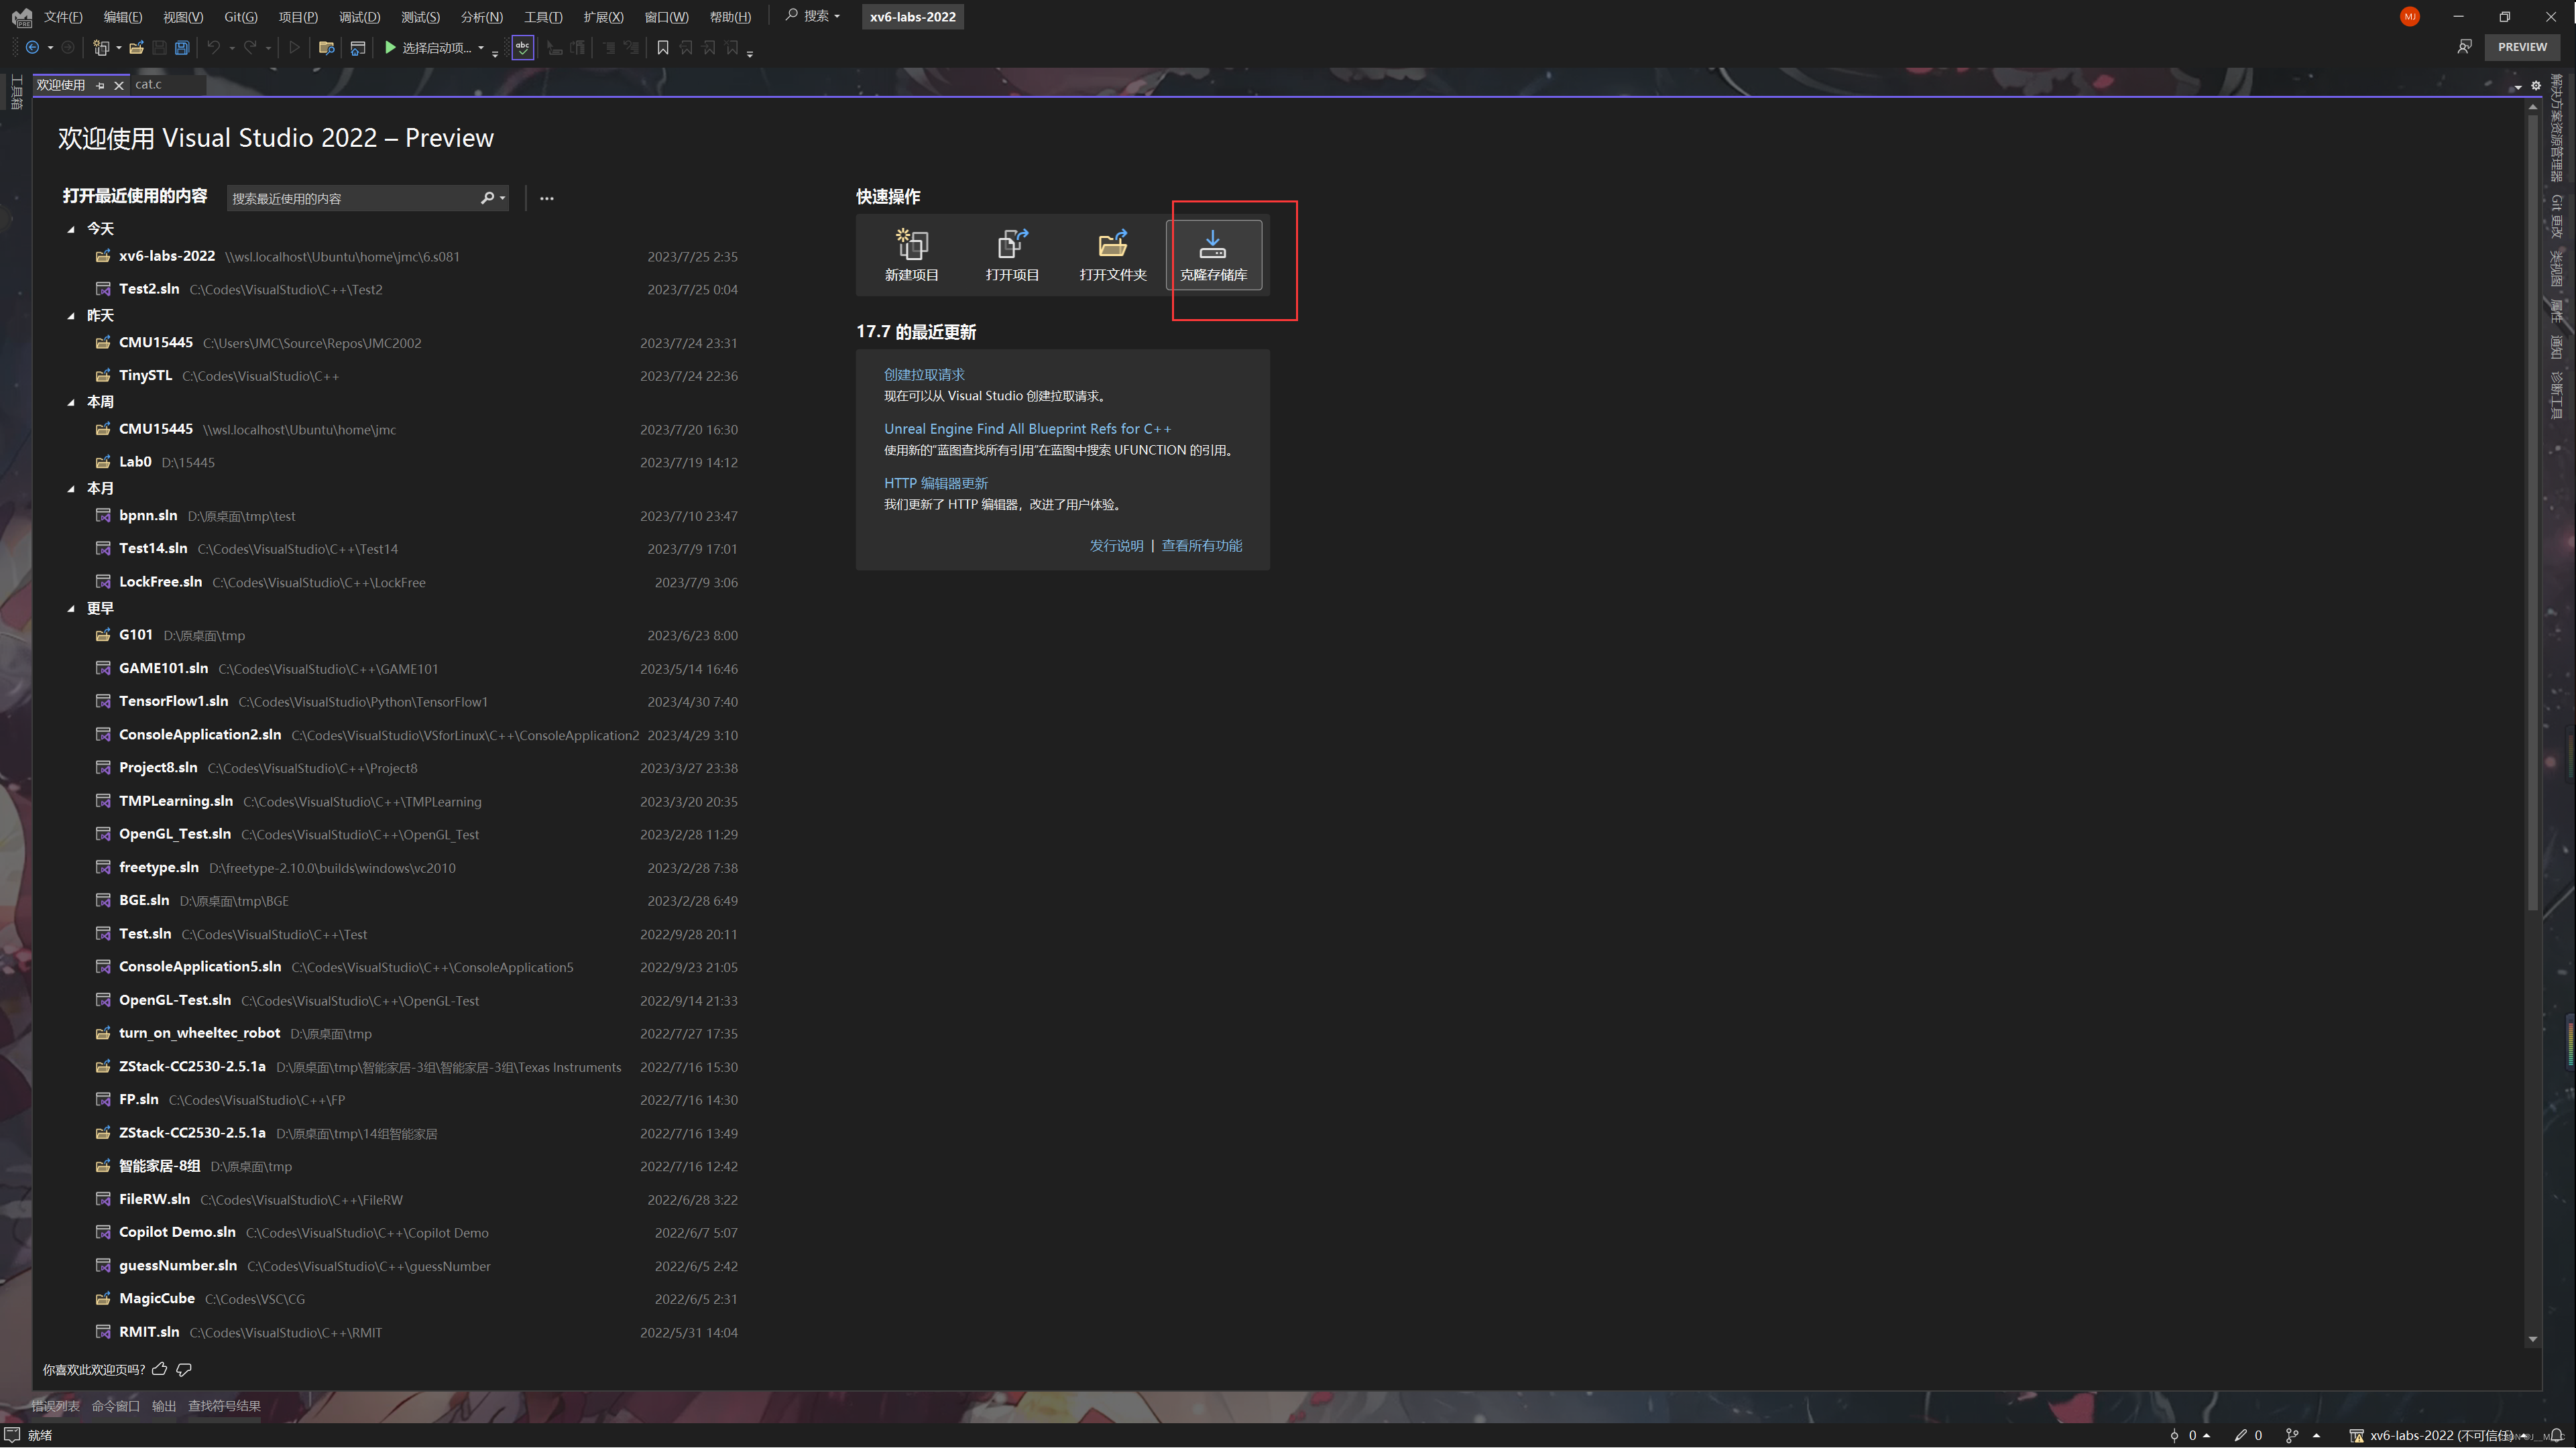Image resolution: width=2576 pixels, height=1448 pixels.
Task: Click the New Project toolbar icon
Action: click(101, 47)
